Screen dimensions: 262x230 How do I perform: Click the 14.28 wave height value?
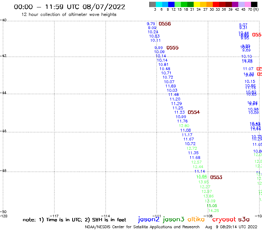point(213,211)
